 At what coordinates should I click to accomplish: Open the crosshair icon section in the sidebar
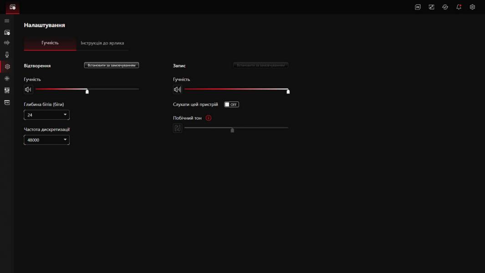click(7, 79)
